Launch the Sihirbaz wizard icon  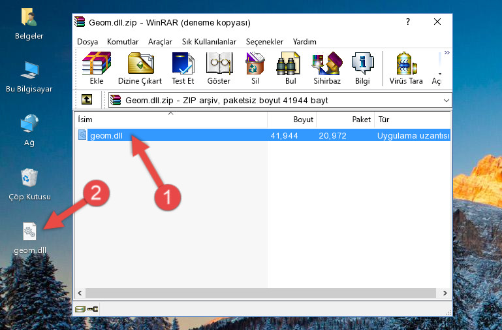[327, 68]
